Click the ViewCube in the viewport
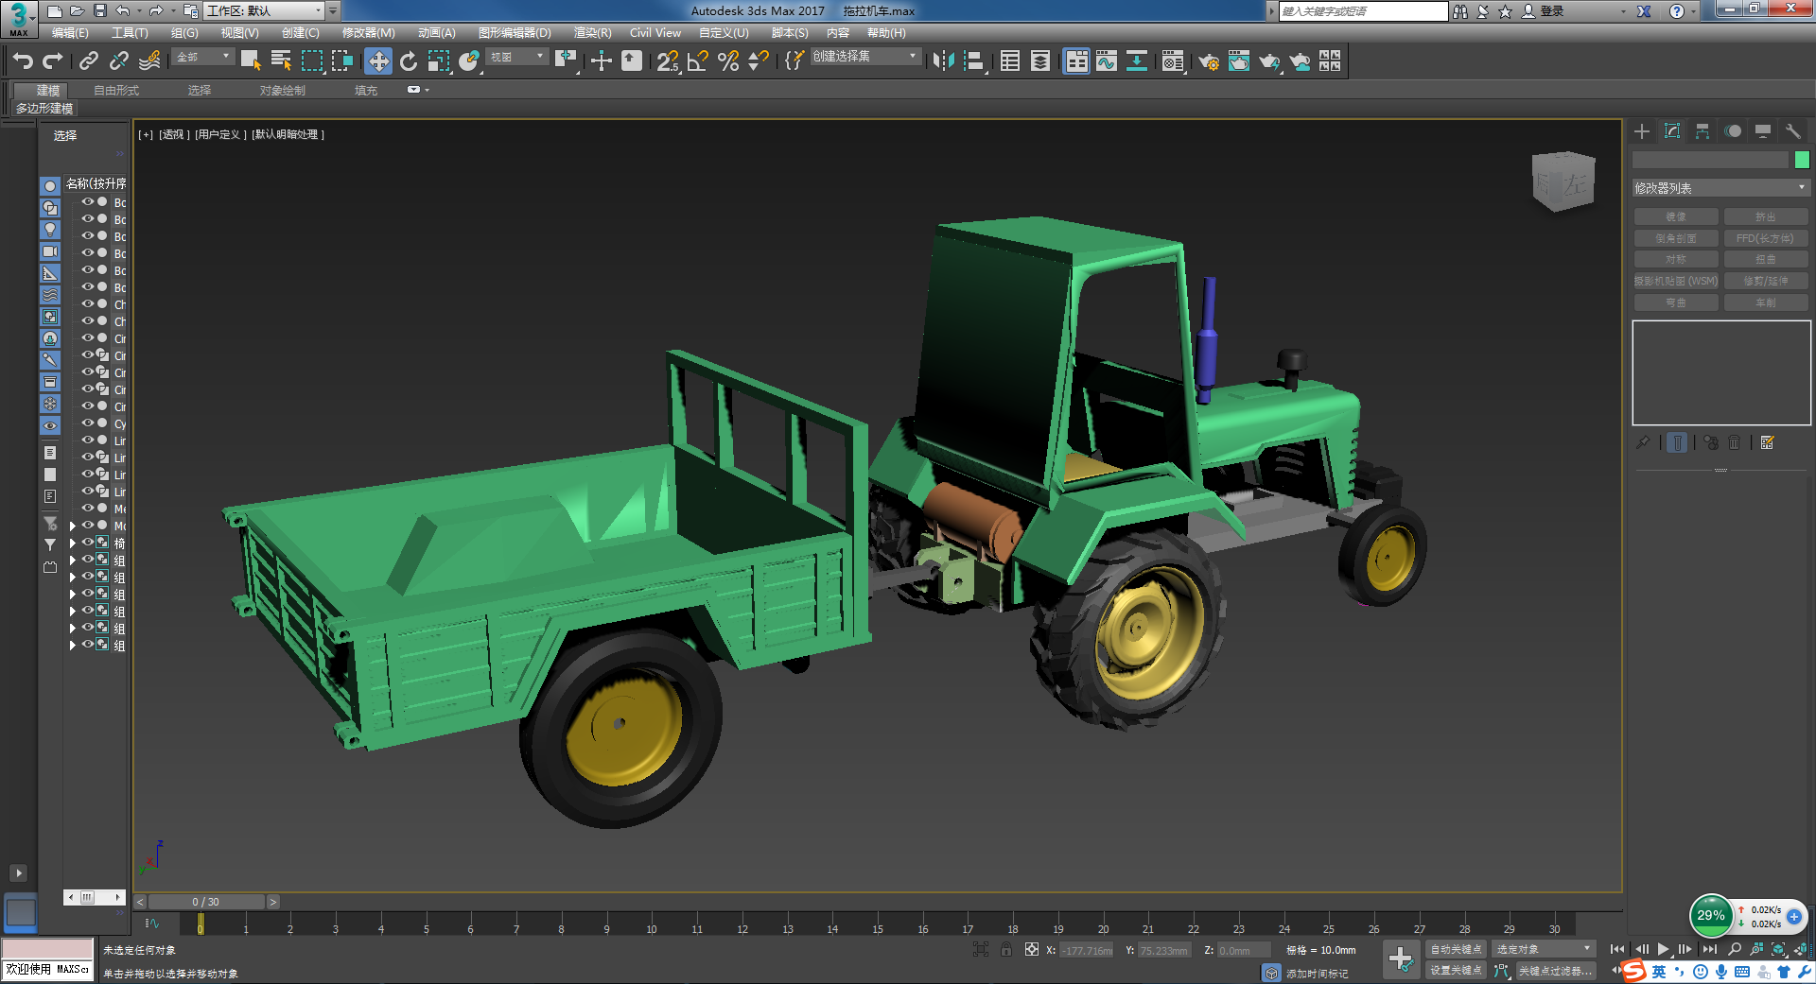 tap(1563, 181)
